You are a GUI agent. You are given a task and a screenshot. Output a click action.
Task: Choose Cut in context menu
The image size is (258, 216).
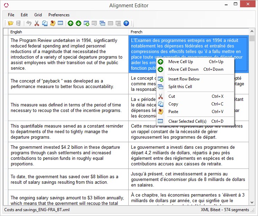point(195,96)
